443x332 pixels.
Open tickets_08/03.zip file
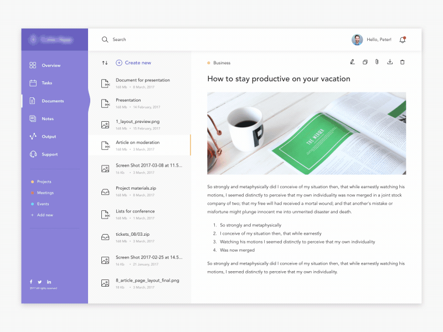[x=140, y=237]
